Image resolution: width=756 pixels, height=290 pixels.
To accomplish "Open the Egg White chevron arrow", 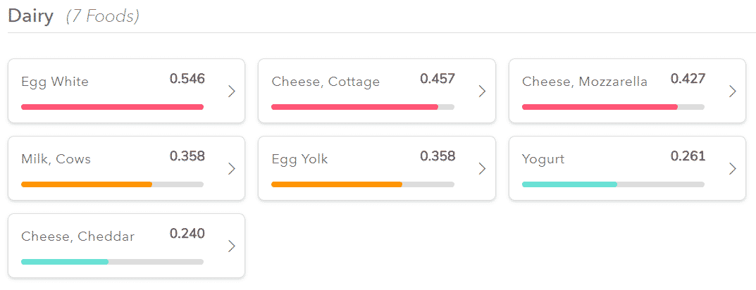I will (x=232, y=91).
